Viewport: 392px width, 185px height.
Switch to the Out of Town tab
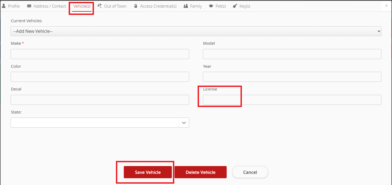click(112, 6)
